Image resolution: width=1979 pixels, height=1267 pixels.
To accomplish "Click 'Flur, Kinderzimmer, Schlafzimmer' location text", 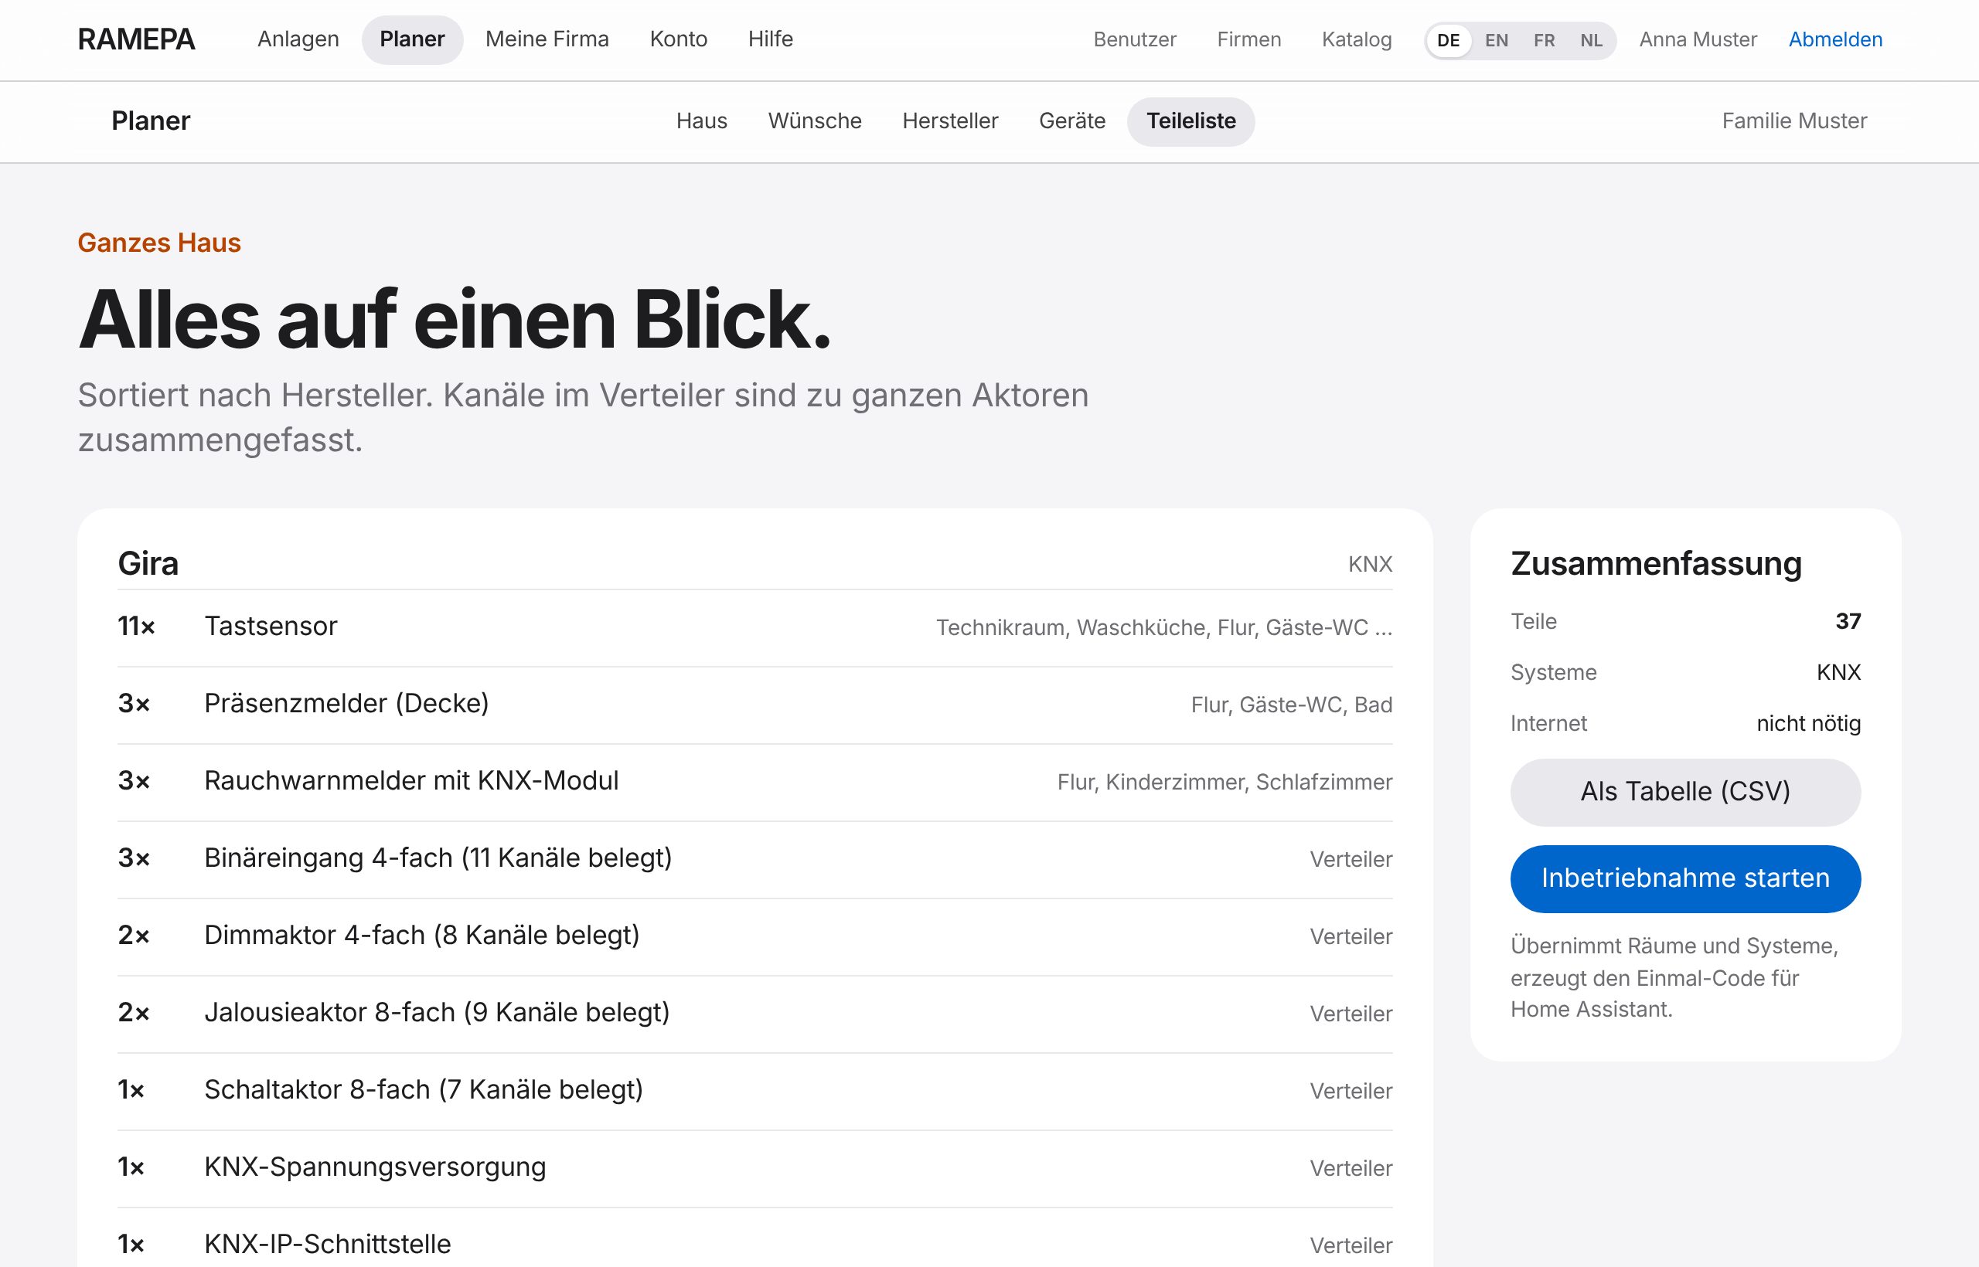I will [x=1225, y=783].
